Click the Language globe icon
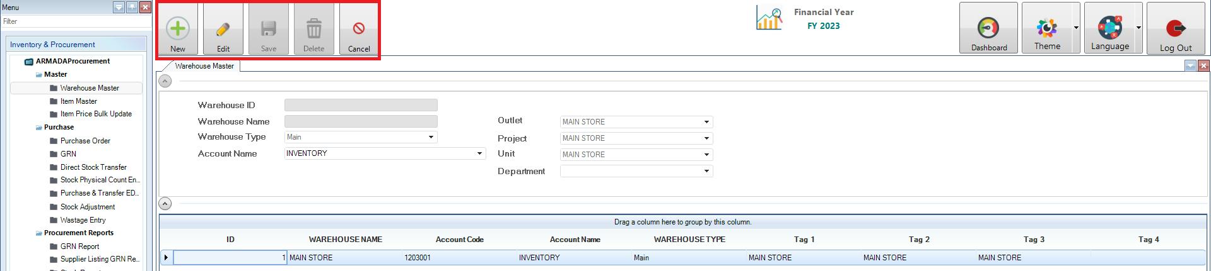 (1109, 28)
